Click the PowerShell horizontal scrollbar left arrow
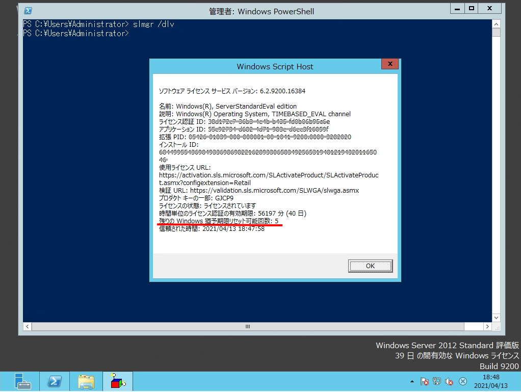Image resolution: width=521 pixels, height=392 pixels. click(x=27, y=327)
